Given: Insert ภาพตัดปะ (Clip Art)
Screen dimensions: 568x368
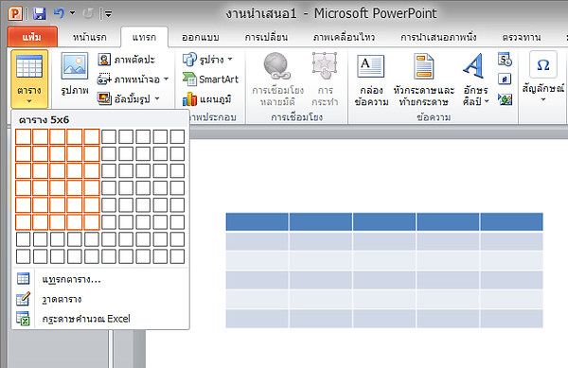Looking at the screenshot, I should pyautogui.click(x=127, y=60).
